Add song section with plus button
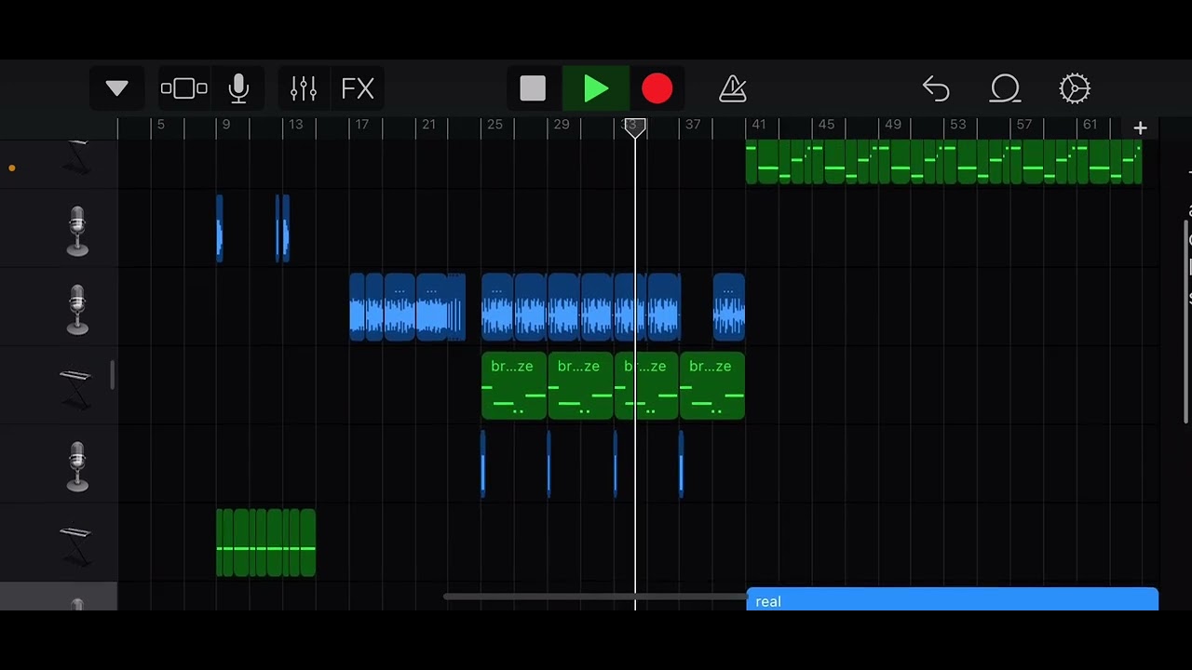This screenshot has height=670, width=1192. point(1140,127)
